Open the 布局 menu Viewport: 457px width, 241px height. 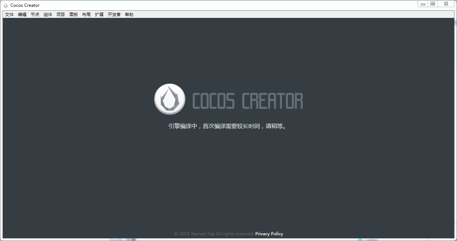pos(86,15)
